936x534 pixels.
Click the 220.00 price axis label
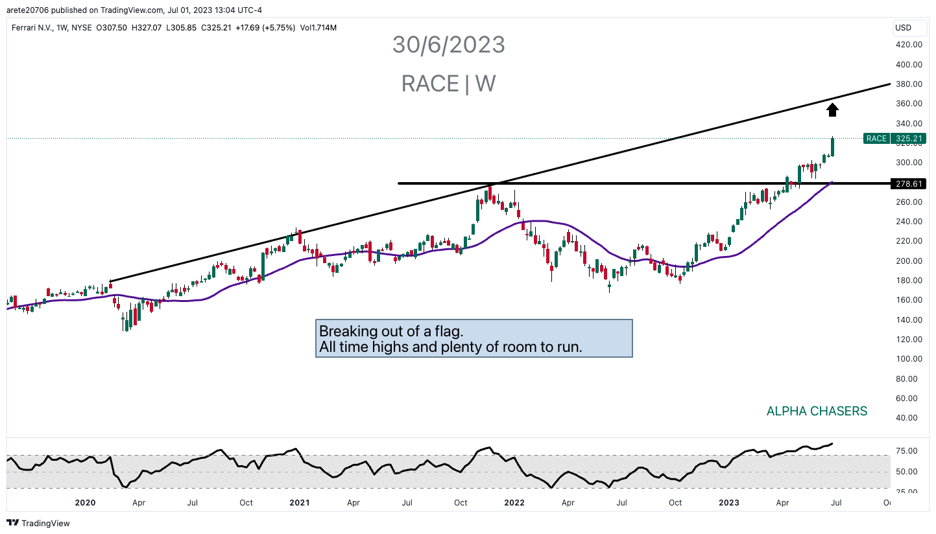click(909, 241)
